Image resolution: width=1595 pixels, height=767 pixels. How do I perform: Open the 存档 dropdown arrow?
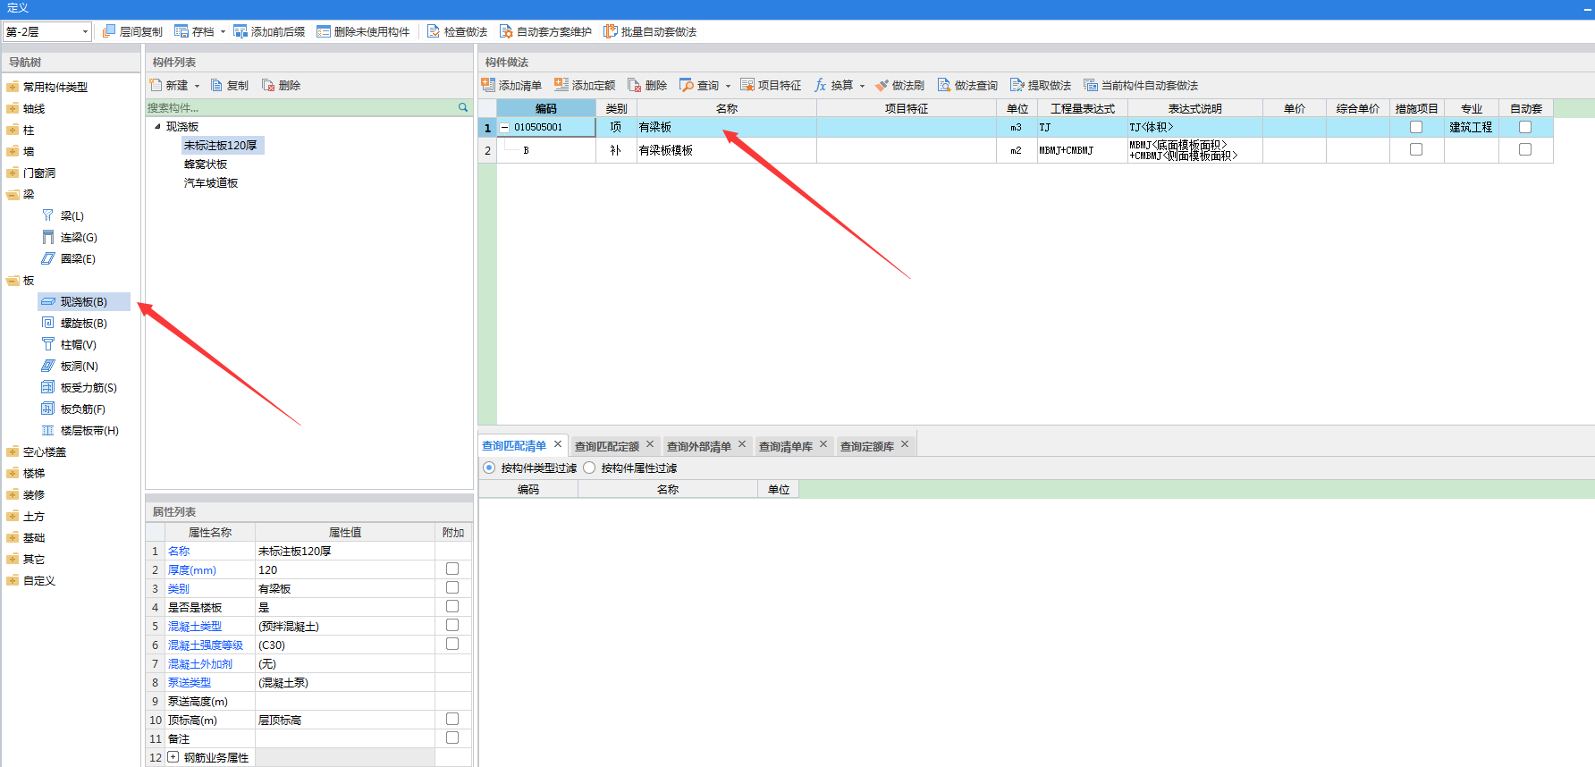click(223, 32)
